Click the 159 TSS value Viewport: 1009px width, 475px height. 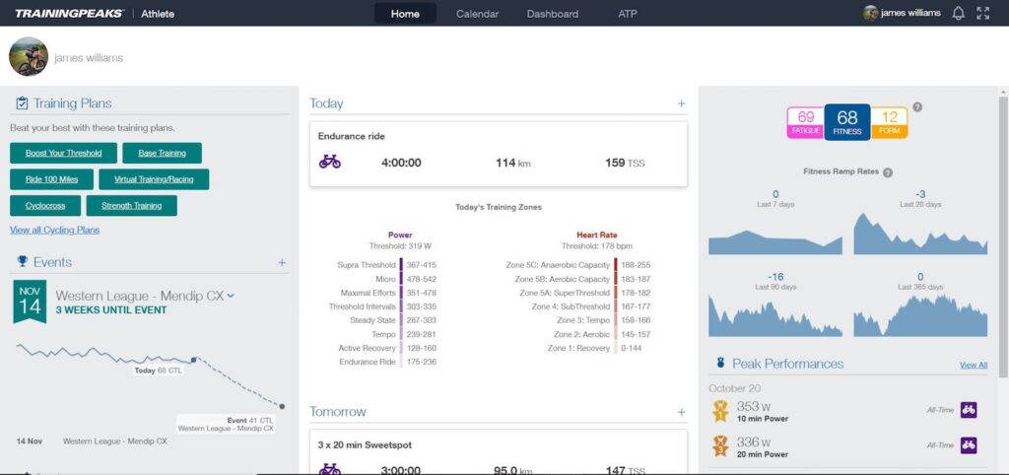point(625,163)
